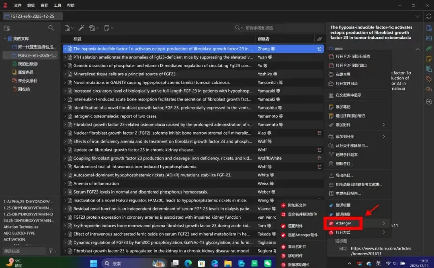Open the new note toolbar dropdown
This screenshot has height=268, width=434.
(x=108, y=28)
